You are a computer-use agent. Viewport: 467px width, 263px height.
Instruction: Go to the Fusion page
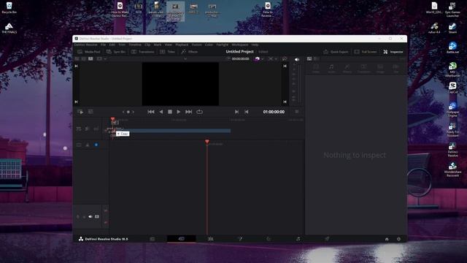click(240, 239)
